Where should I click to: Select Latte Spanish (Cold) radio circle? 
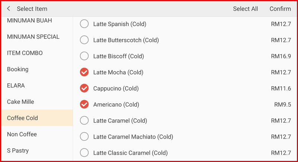pyautogui.click(x=85, y=24)
